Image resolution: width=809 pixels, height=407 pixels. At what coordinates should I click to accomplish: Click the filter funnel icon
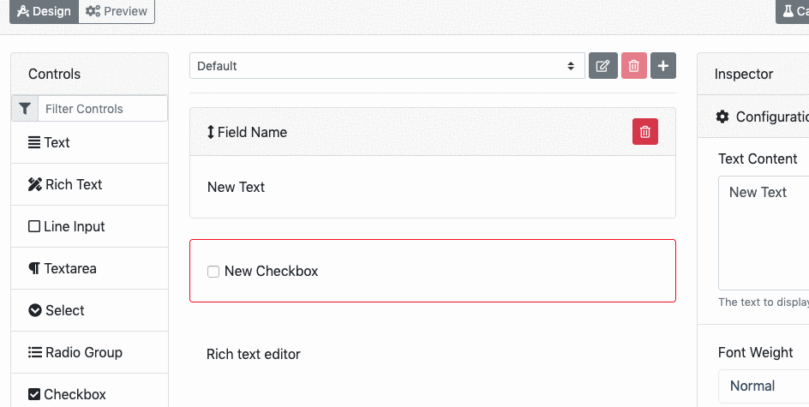pos(25,108)
